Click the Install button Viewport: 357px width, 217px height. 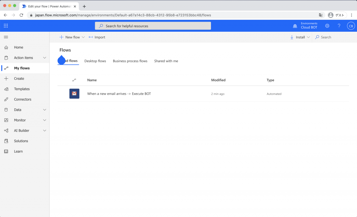(x=298, y=37)
